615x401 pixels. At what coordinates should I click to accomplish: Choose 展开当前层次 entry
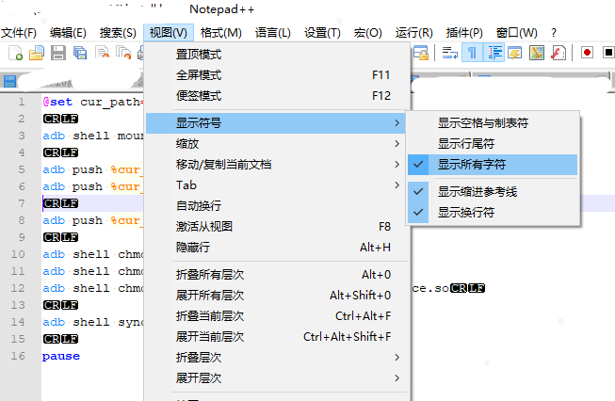pyautogui.click(x=277, y=337)
